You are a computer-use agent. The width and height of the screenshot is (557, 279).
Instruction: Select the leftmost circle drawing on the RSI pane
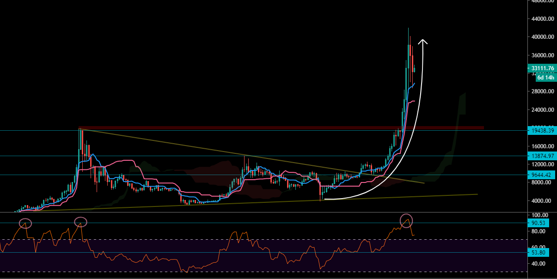25,223
